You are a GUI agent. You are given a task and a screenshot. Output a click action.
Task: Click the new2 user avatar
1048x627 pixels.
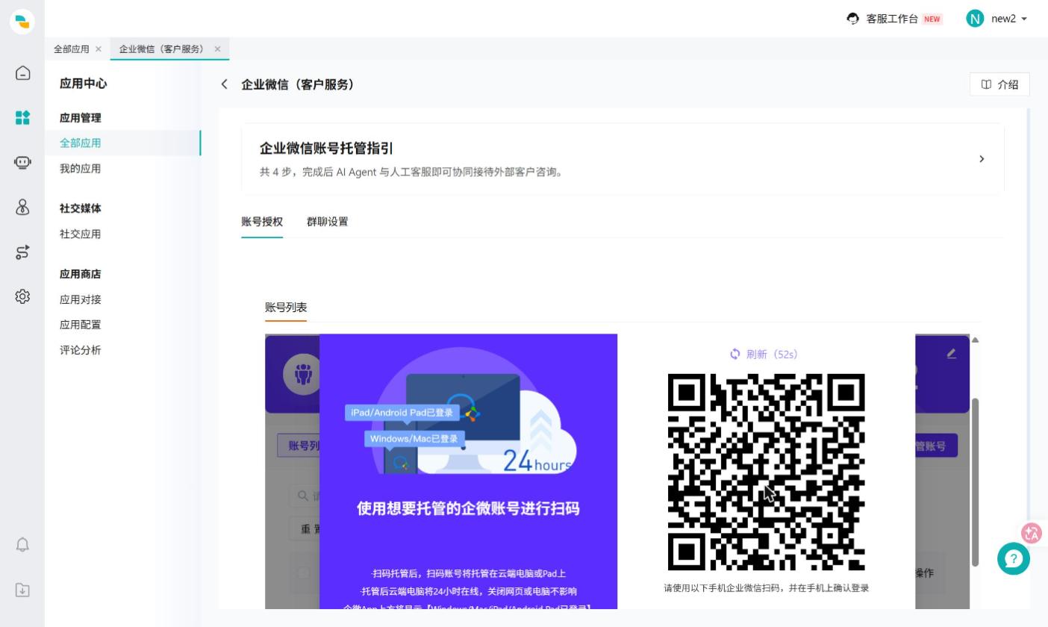click(x=975, y=19)
